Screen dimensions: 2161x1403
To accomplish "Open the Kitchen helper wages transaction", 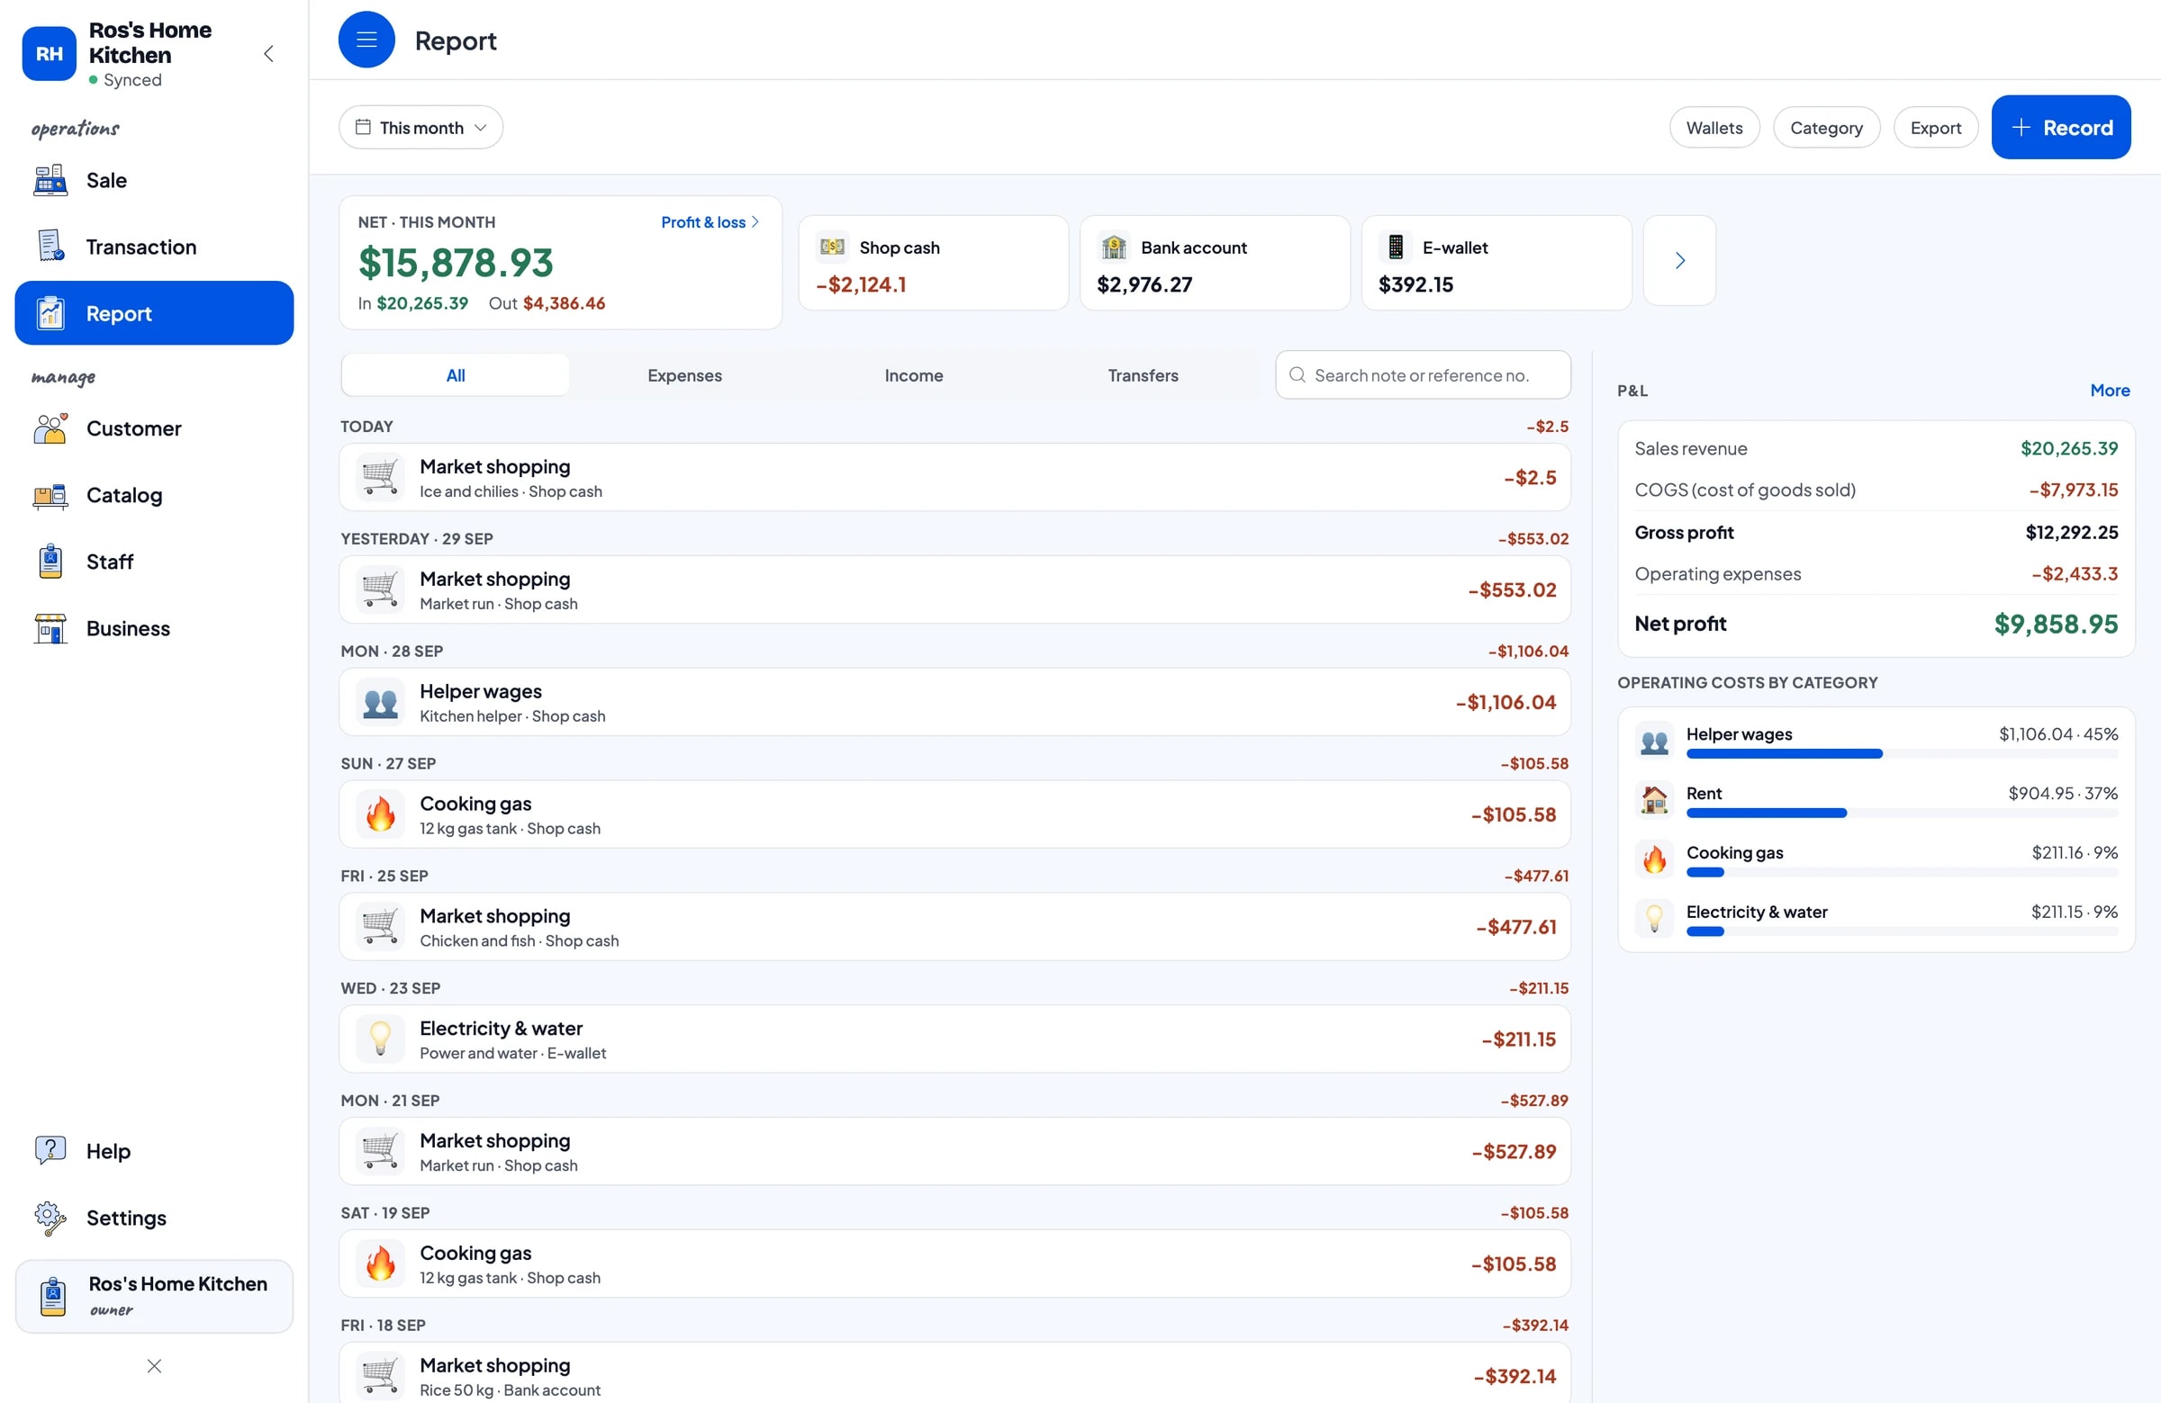I will tap(954, 703).
